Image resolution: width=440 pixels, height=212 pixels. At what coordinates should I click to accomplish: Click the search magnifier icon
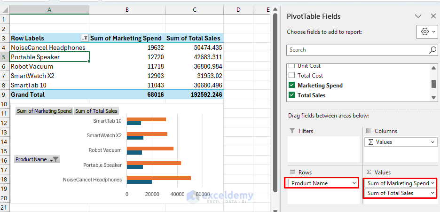432,50
